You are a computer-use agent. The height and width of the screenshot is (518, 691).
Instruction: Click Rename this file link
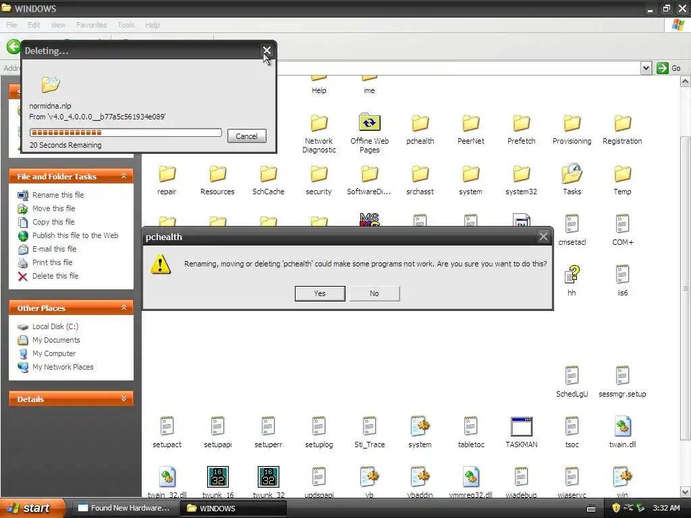58,195
